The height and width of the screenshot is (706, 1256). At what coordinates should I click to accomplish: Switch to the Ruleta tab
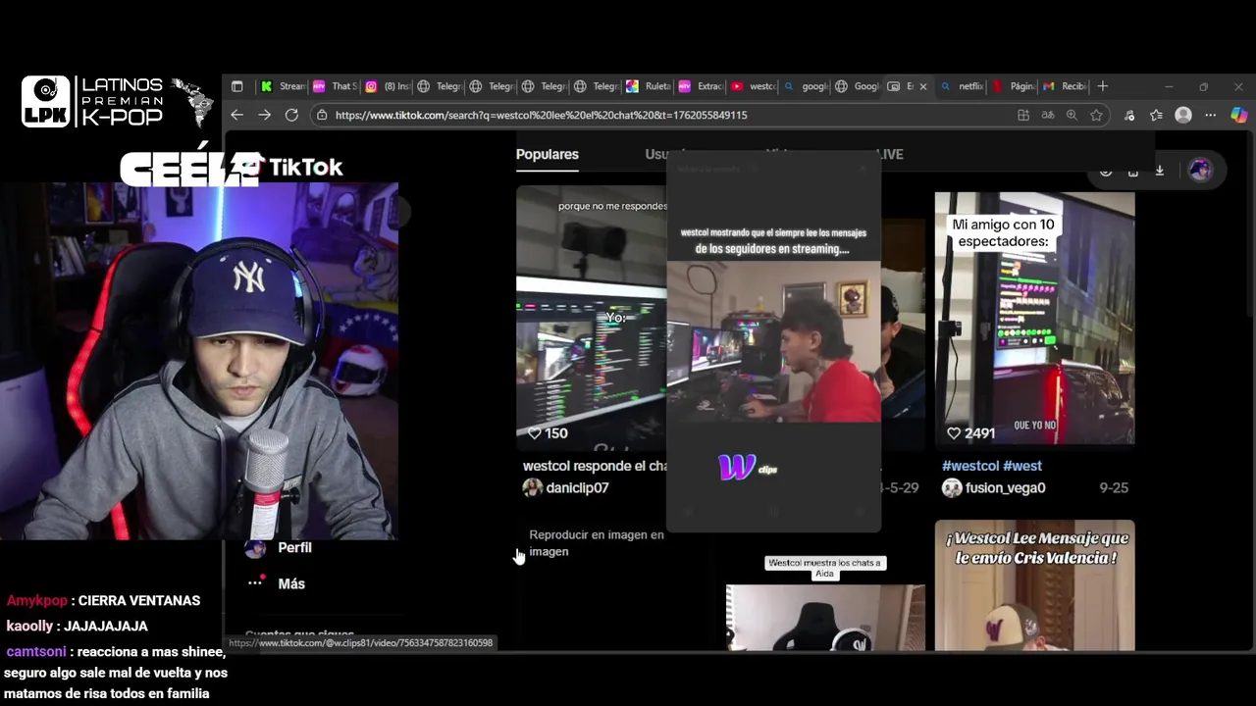point(648,86)
